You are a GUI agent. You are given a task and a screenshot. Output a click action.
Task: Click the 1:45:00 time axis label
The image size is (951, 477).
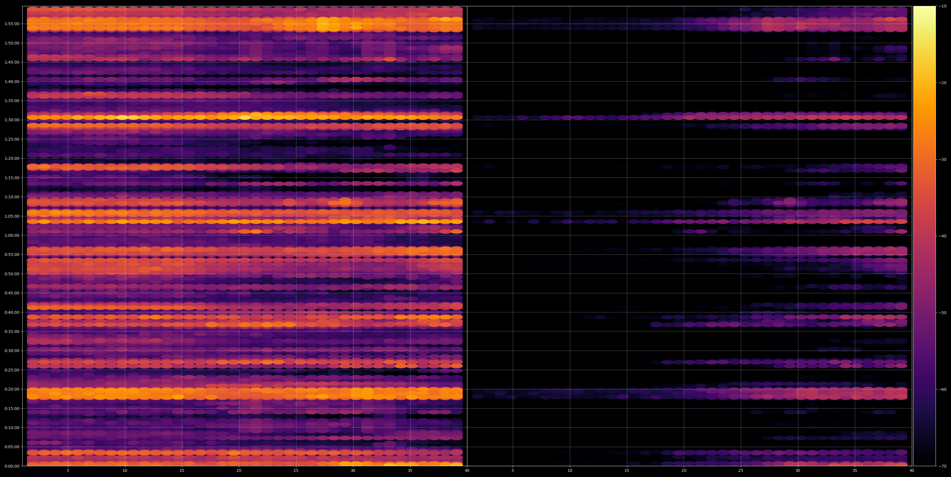[12, 62]
